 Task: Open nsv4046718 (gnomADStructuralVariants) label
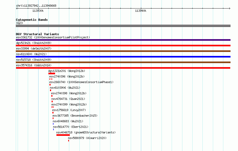(x=86, y=132)
